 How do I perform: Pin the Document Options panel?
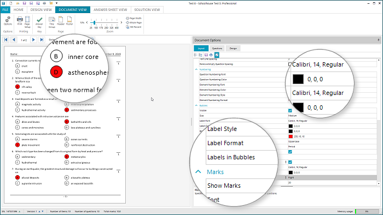tap(379, 40)
